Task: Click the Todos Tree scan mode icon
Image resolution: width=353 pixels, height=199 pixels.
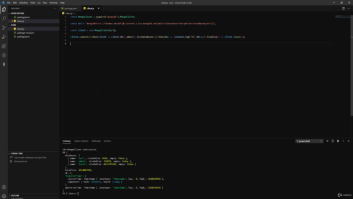Action: (x=11, y=157)
